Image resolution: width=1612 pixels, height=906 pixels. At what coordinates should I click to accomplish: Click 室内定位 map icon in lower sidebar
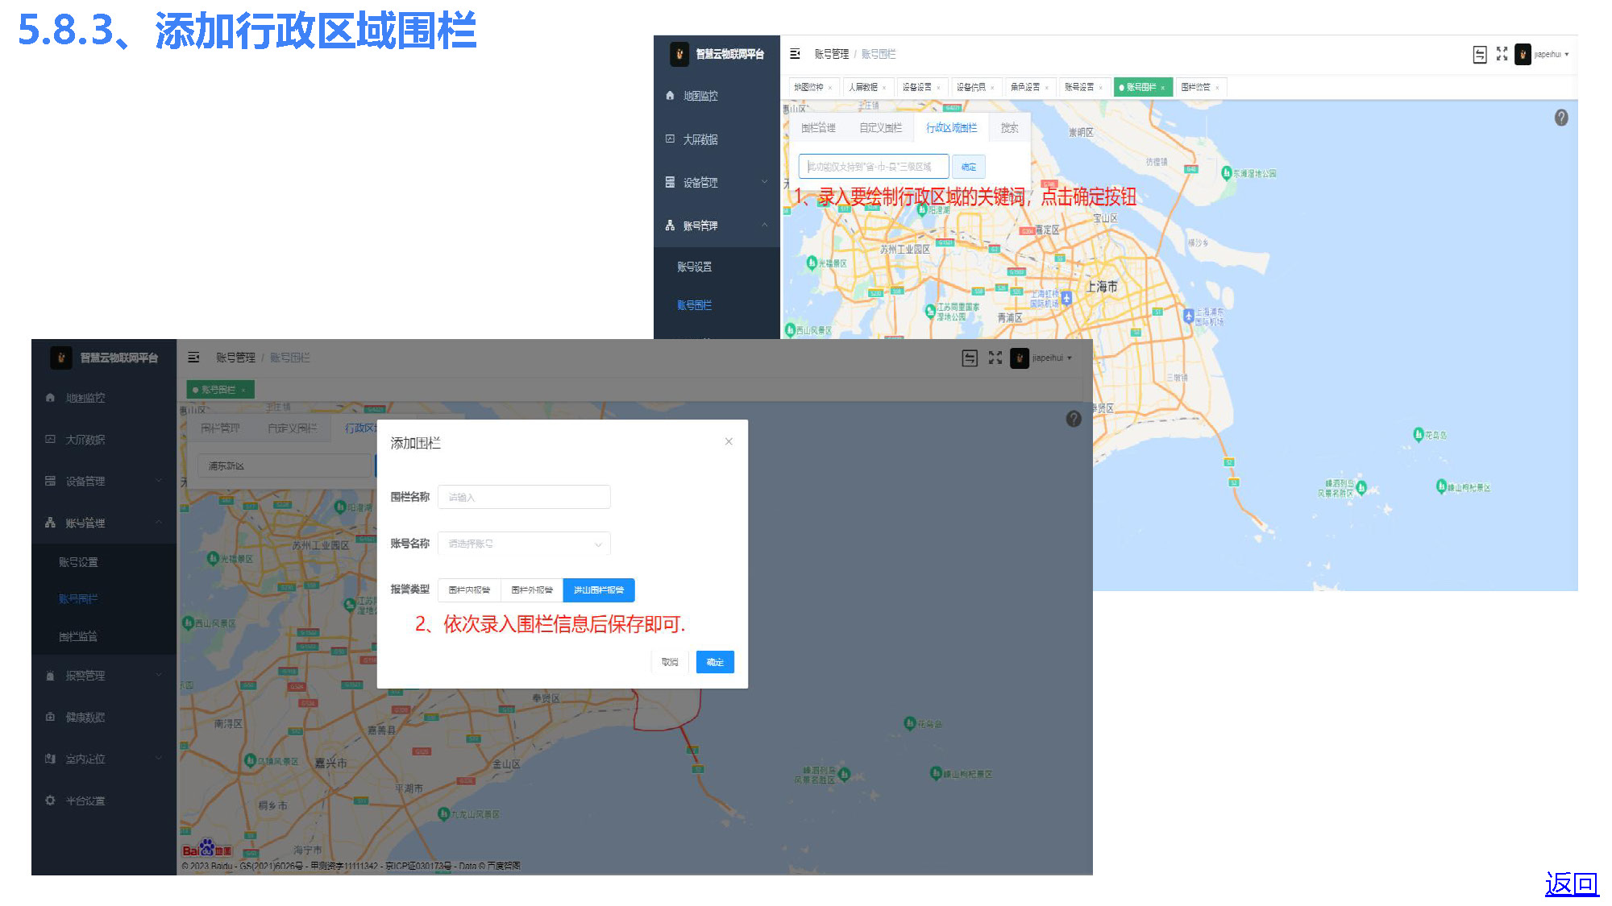tap(50, 759)
